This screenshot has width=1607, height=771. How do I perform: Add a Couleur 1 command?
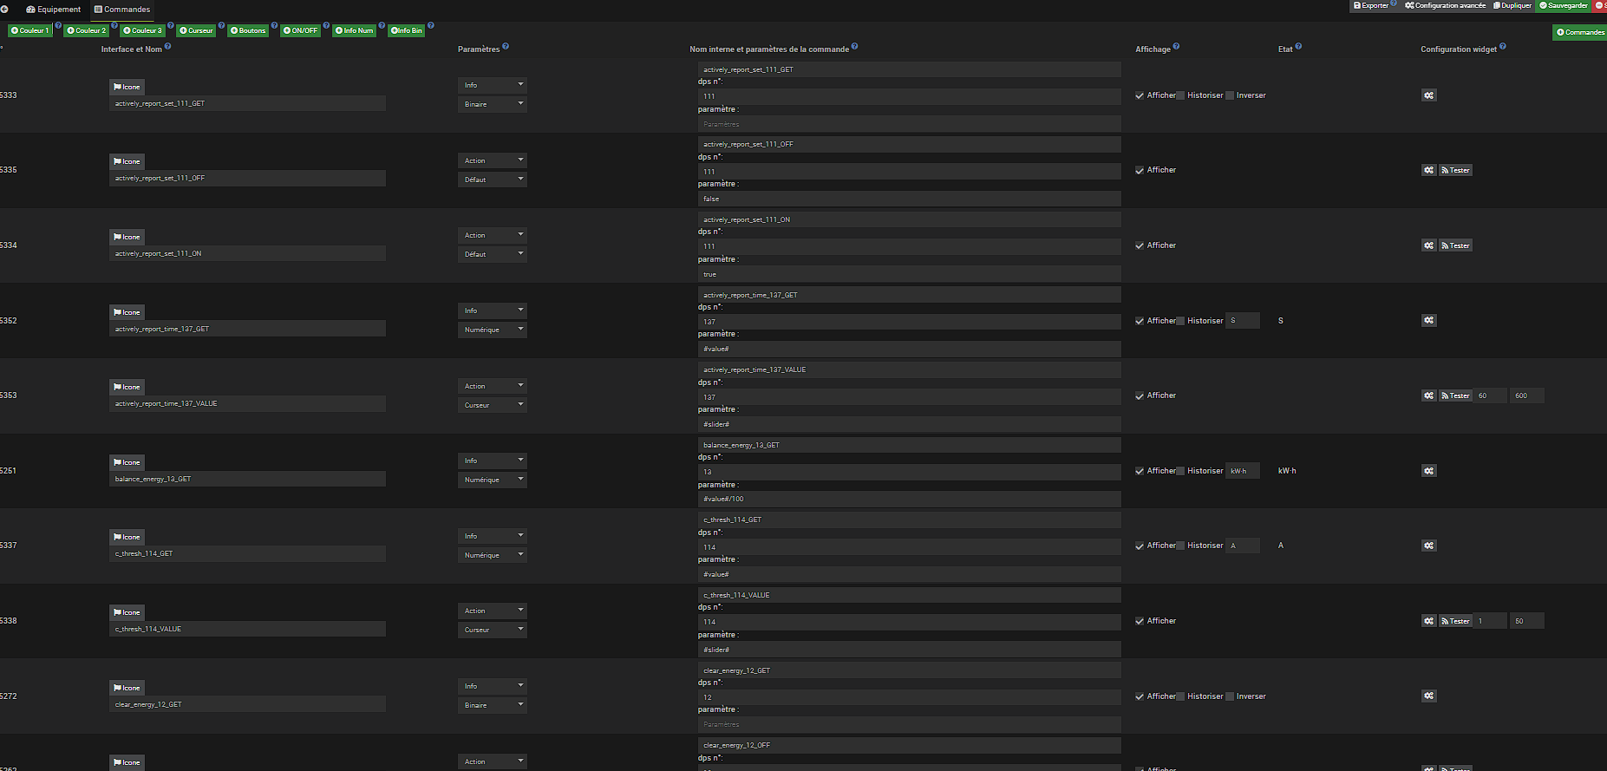pyautogui.click(x=30, y=30)
